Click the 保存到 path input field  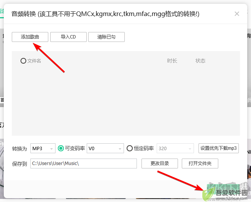84,164
